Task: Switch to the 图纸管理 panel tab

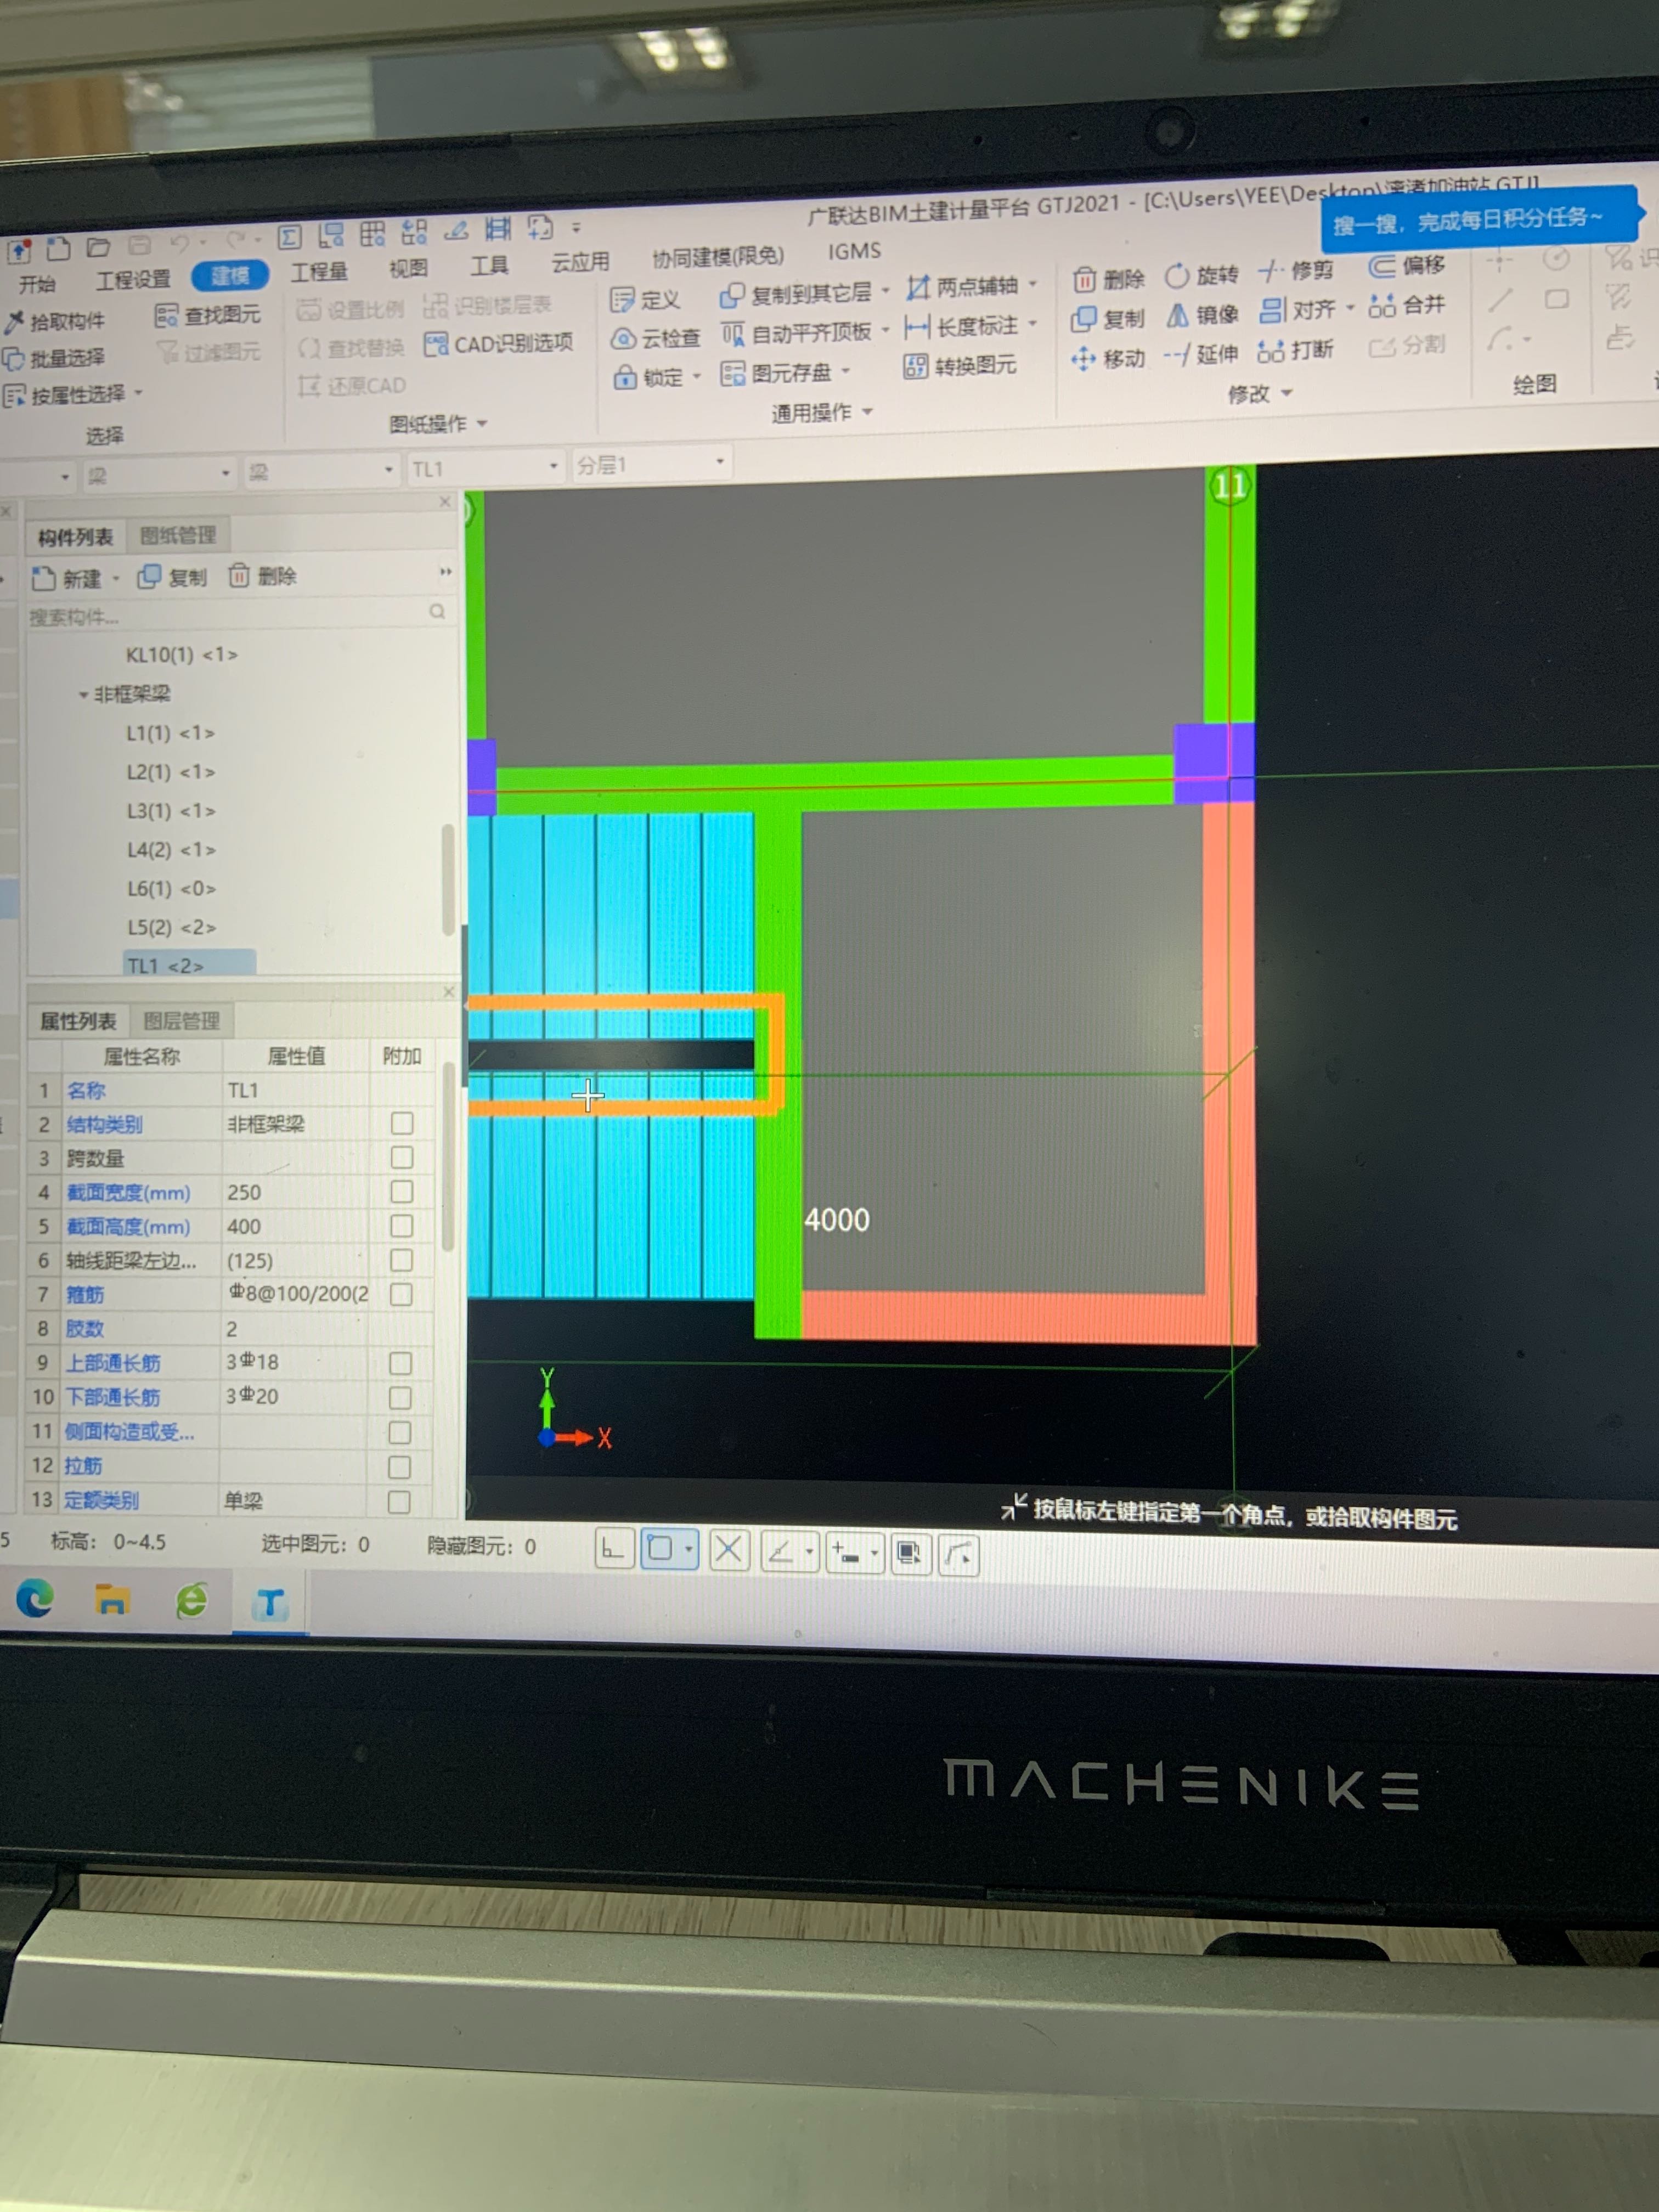Action: [x=178, y=535]
